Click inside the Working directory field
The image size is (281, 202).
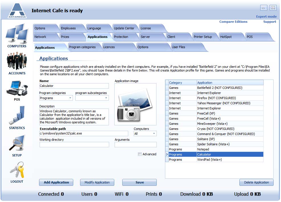(x=74, y=144)
